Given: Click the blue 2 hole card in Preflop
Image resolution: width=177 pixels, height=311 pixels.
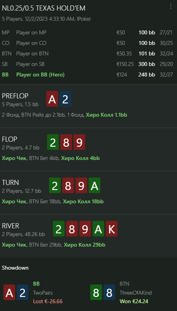Looking at the screenshot, I should click(x=65, y=99).
